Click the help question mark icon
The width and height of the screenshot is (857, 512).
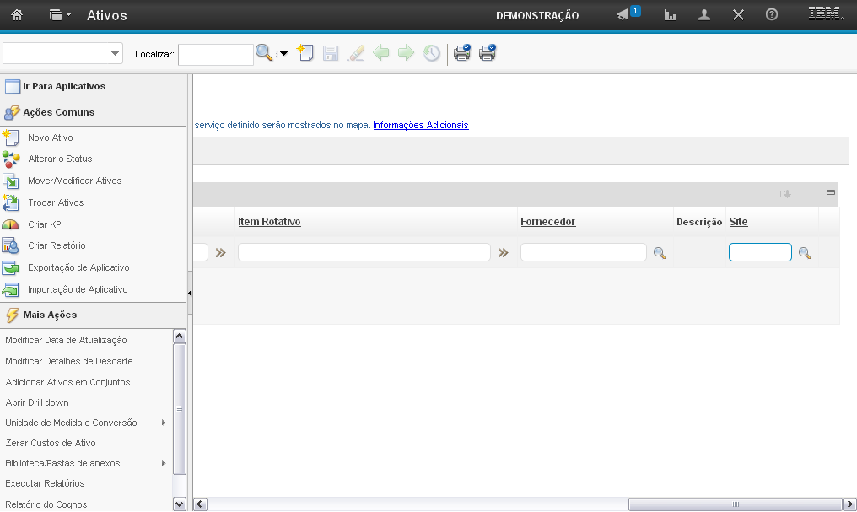pyautogui.click(x=771, y=15)
